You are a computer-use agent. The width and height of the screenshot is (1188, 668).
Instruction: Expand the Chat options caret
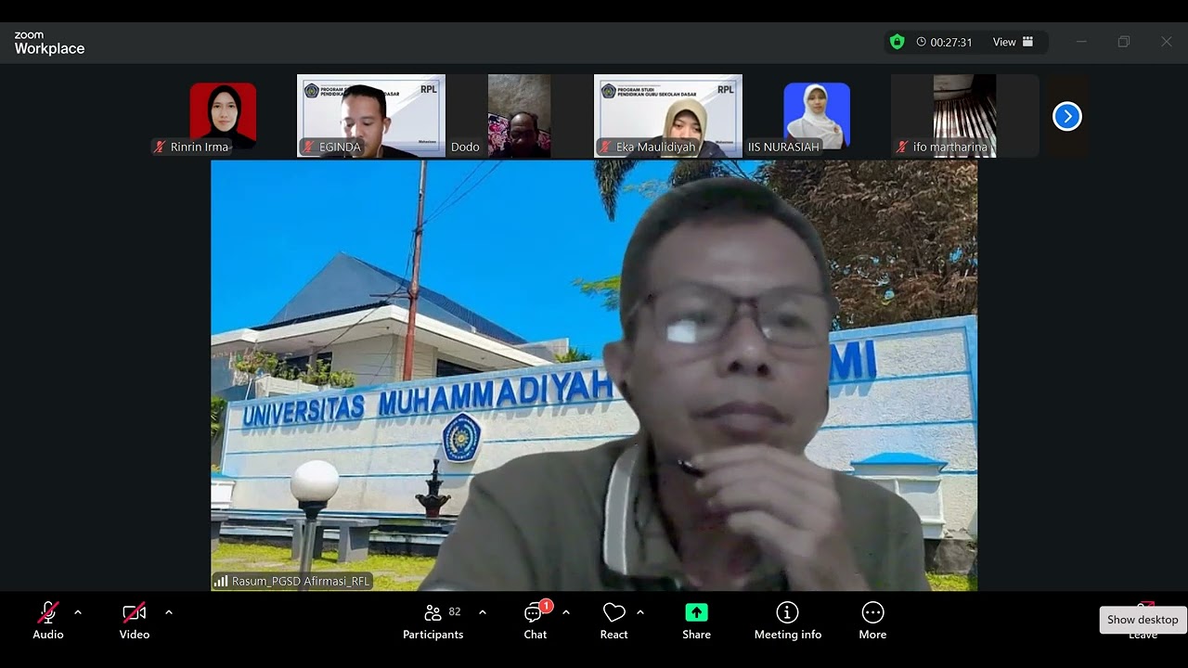point(566,612)
